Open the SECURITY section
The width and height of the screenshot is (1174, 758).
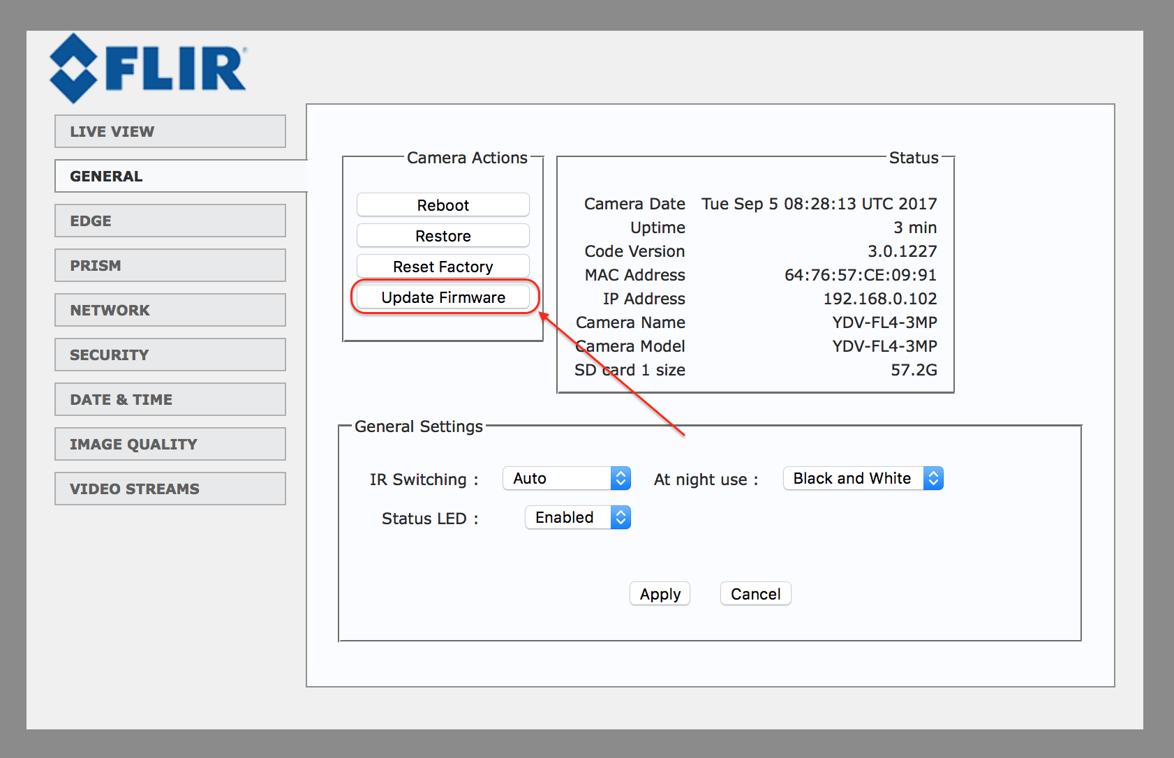coord(170,355)
